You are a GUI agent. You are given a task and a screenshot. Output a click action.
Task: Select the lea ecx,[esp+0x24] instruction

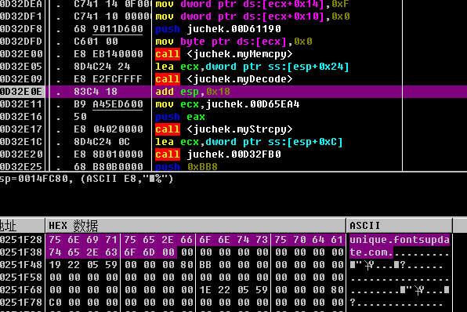[252, 67]
